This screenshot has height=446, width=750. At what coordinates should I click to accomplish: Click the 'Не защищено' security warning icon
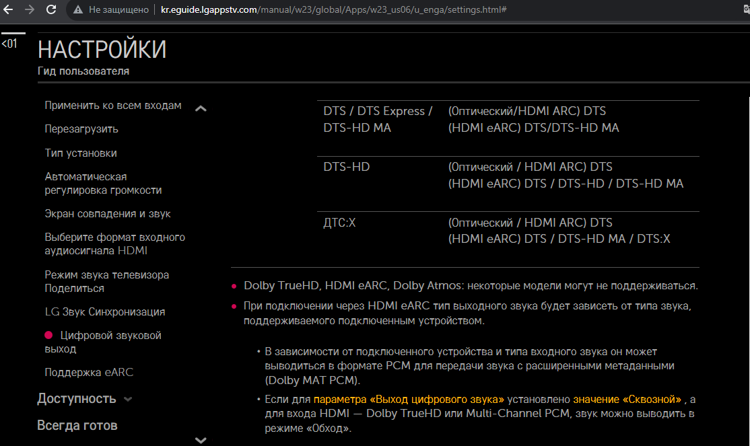[79, 10]
